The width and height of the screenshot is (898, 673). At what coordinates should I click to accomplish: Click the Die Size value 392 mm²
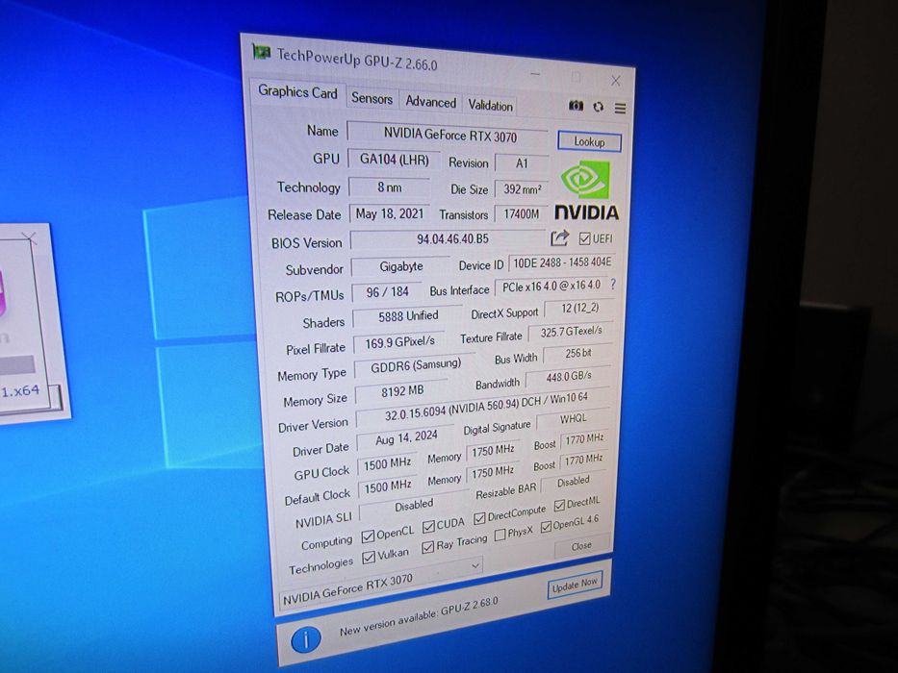coord(522,188)
